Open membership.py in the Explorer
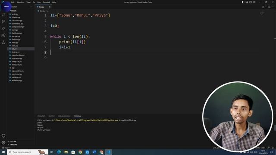Image resolution: width=276 pixels, height=155 pixels. [18, 55]
